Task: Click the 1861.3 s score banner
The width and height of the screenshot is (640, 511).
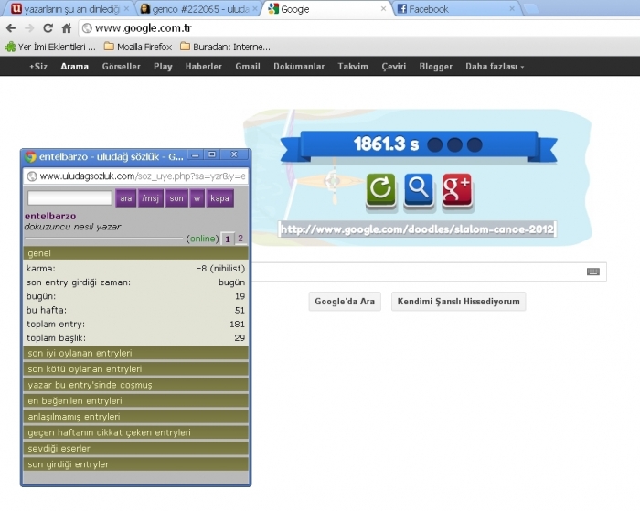Action: pyautogui.click(x=419, y=145)
